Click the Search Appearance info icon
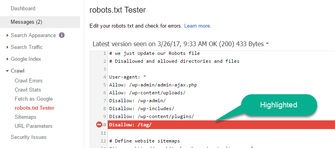335x148 pixels. click(x=62, y=35)
